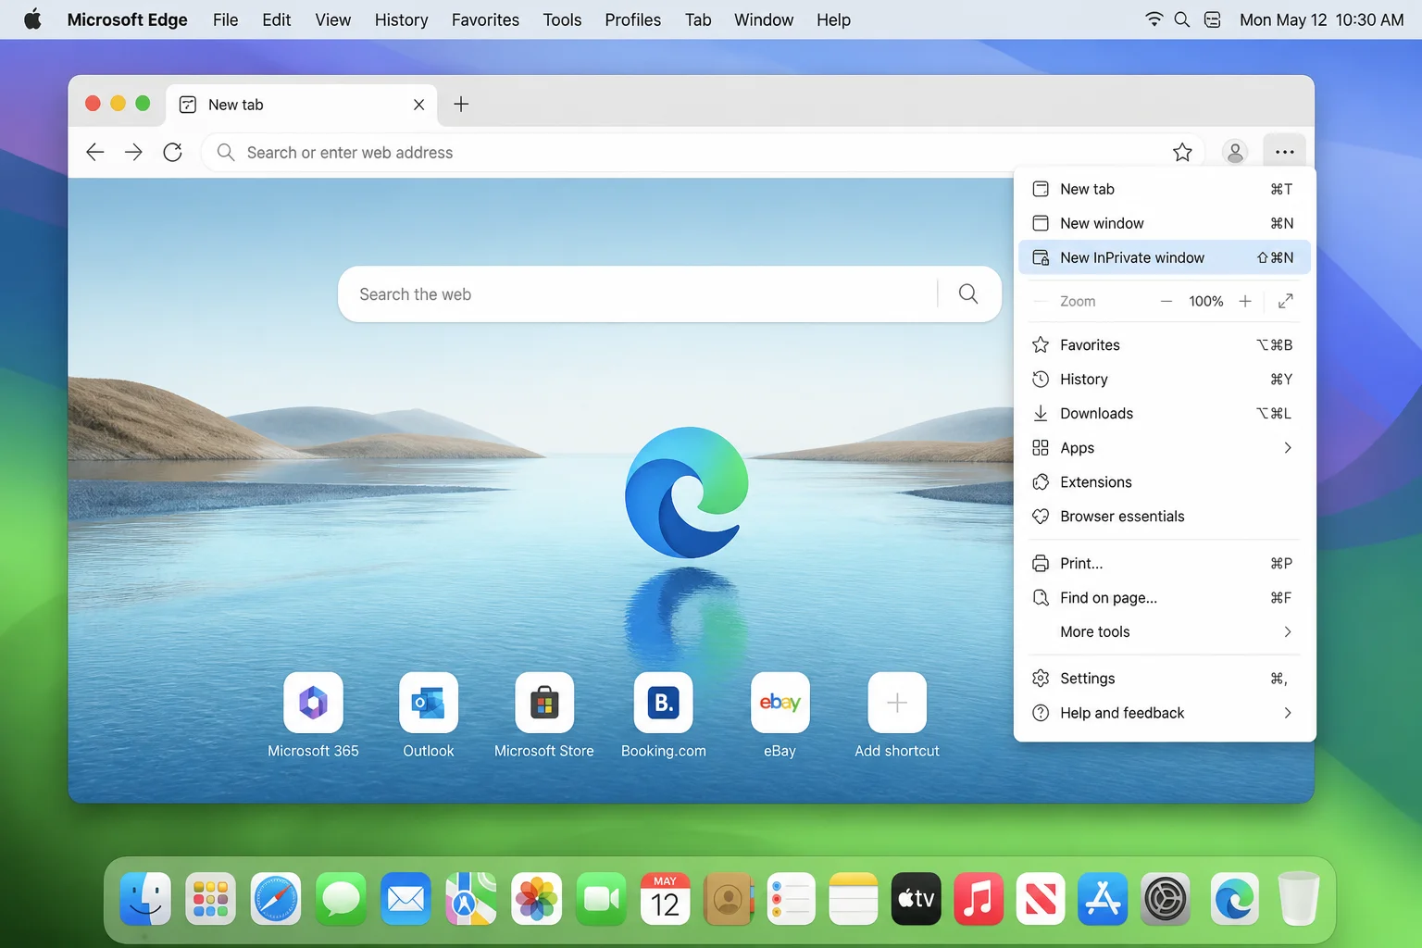1422x948 pixels.
Task: Open Safari from the dock
Action: (x=276, y=899)
